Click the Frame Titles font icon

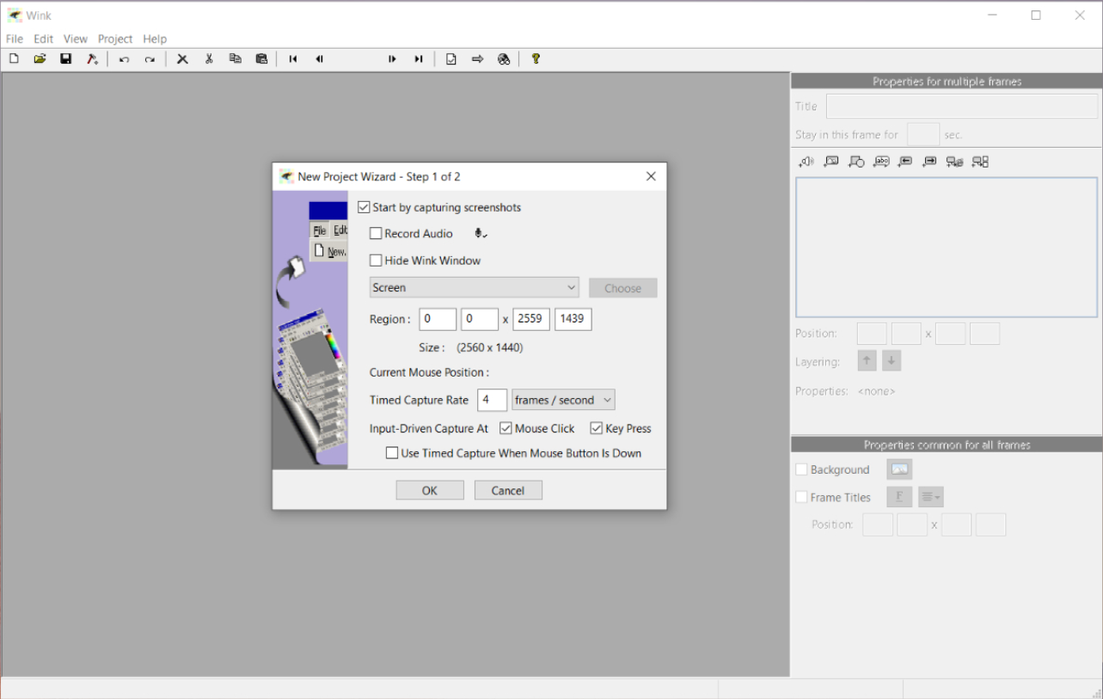point(899,497)
